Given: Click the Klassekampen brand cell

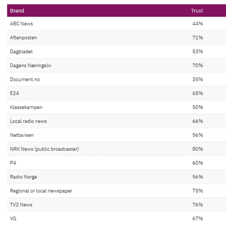Looking at the screenshot, I should coord(26,107).
